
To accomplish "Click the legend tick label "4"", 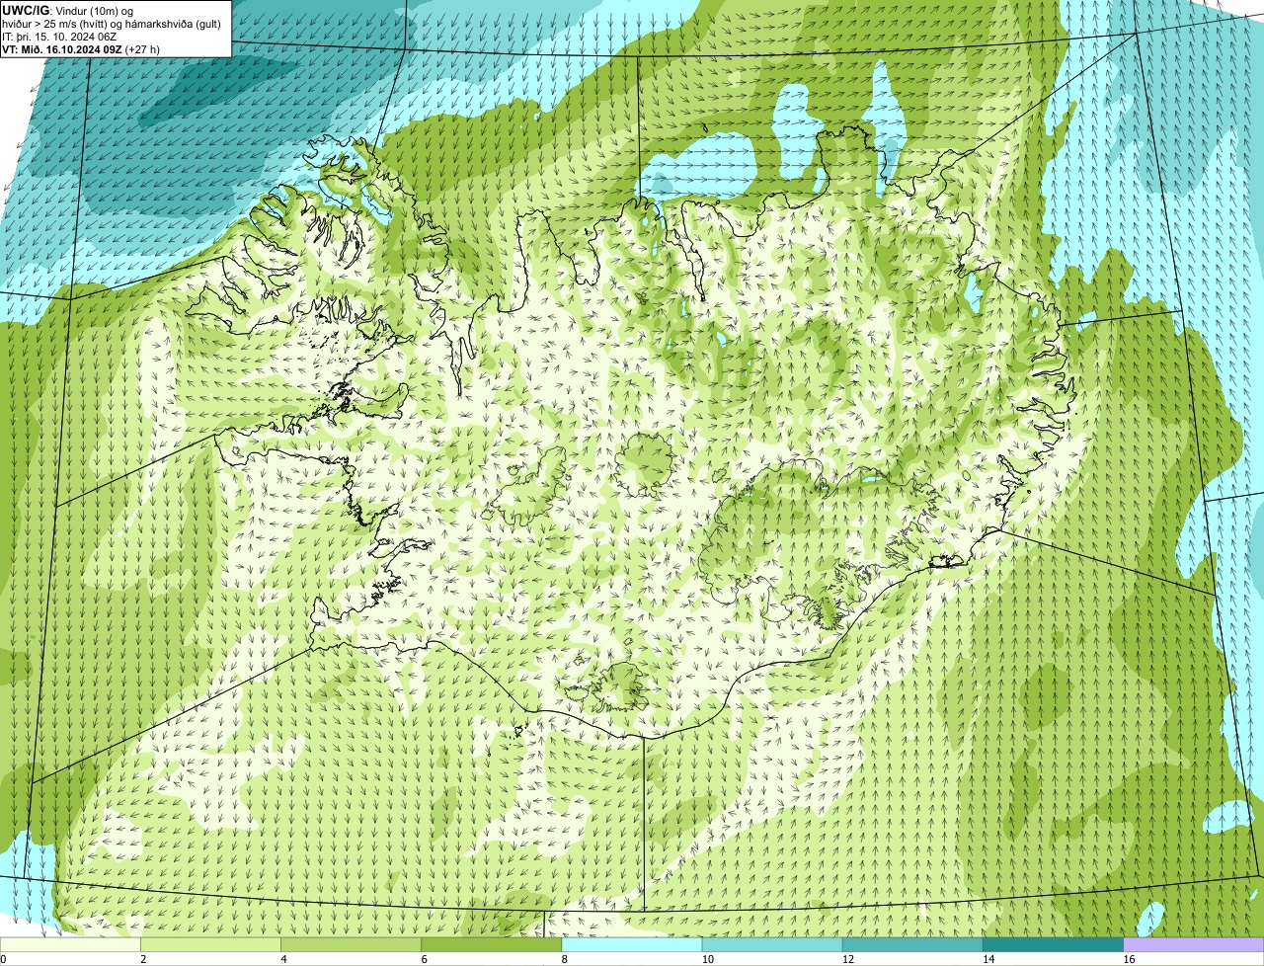I will pyautogui.click(x=283, y=959).
